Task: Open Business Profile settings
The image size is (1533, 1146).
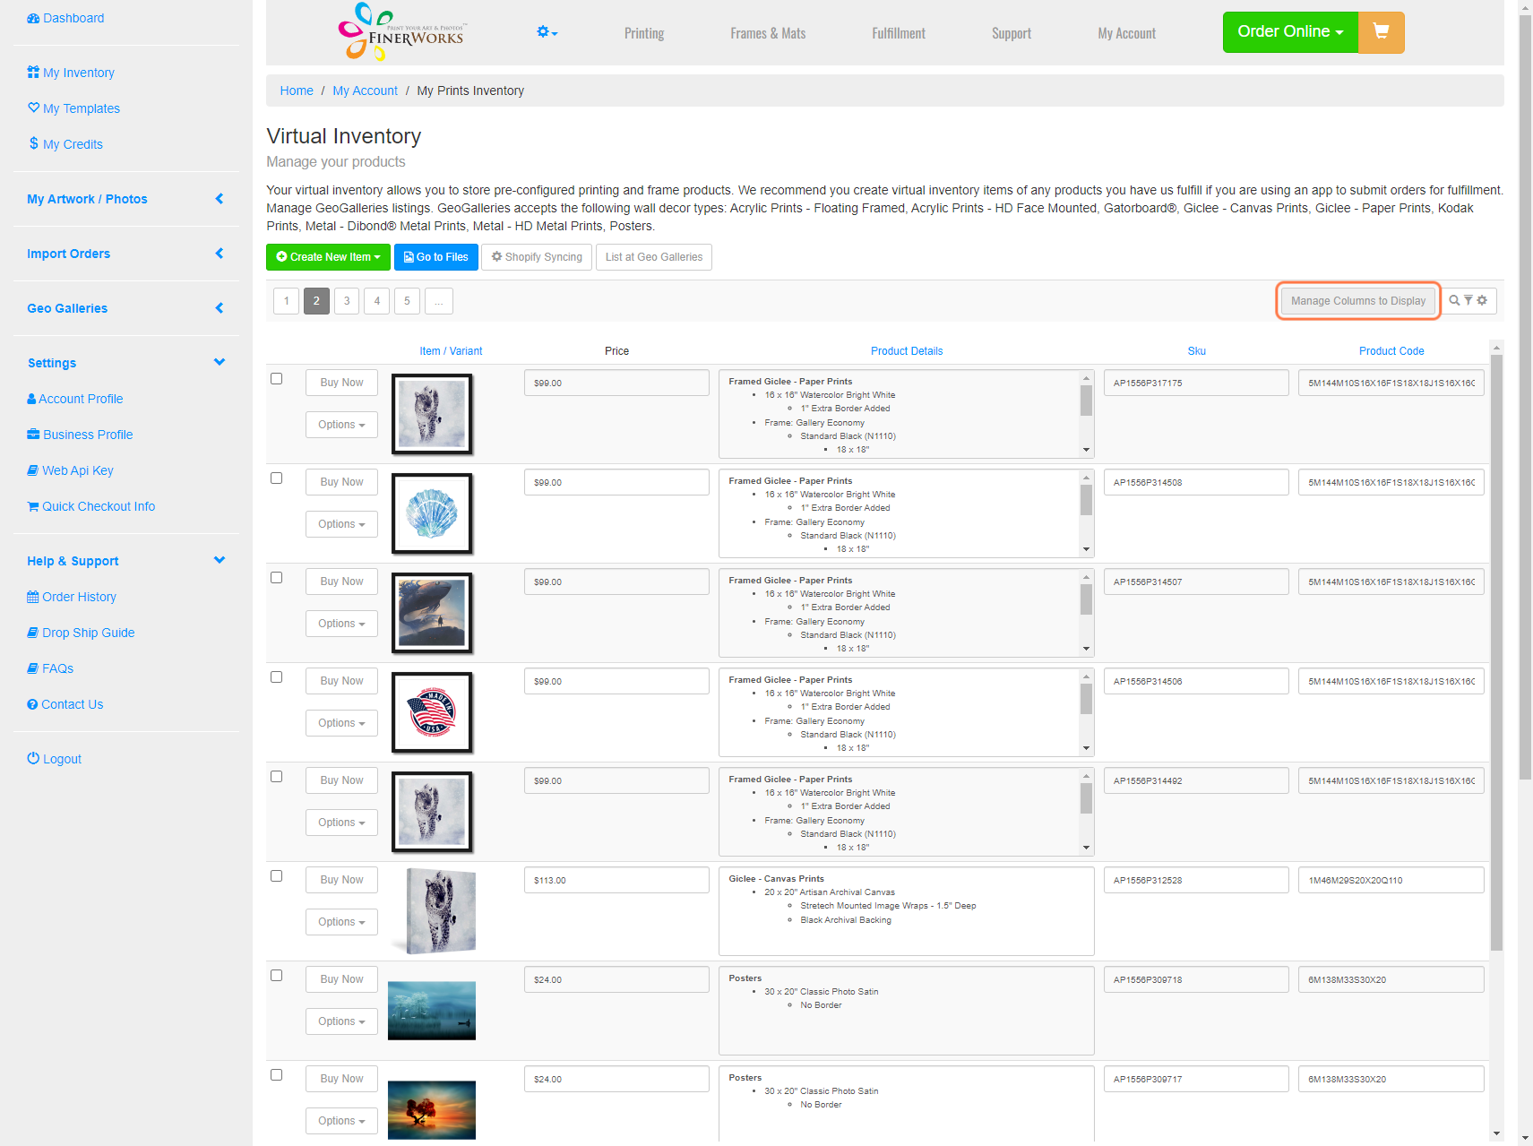Action: click(80, 435)
